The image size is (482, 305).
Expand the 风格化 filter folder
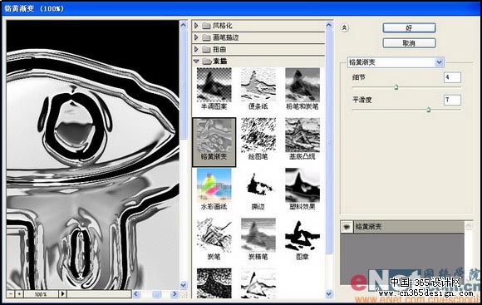click(x=196, y=26)
